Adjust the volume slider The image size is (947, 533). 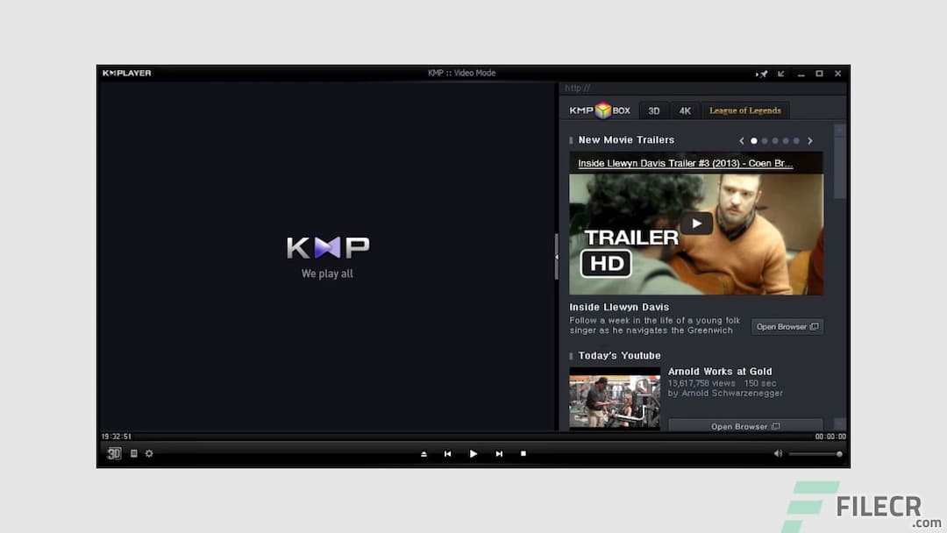click(x=815, y=453)
